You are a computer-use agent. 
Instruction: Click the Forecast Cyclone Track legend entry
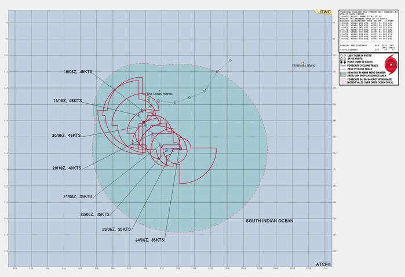tap(364, 64)
